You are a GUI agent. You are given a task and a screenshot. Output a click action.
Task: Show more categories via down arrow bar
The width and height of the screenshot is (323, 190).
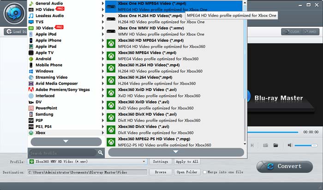pos(66,142)
